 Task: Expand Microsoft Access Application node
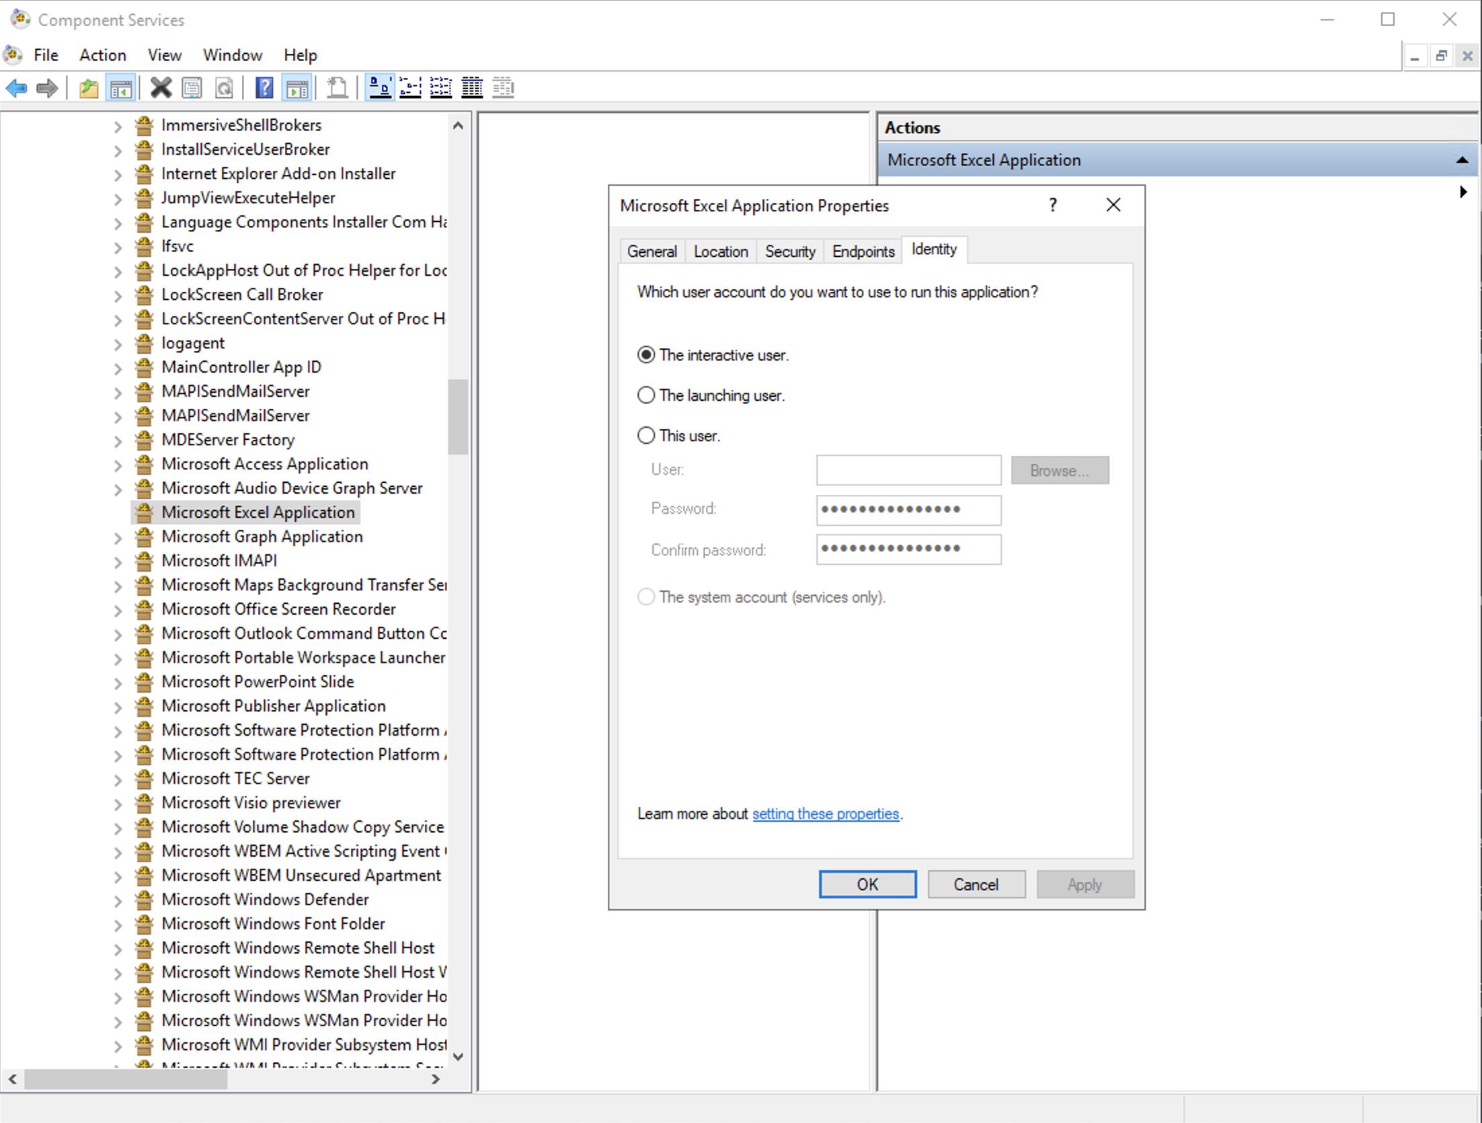click(x=118, y=465)
